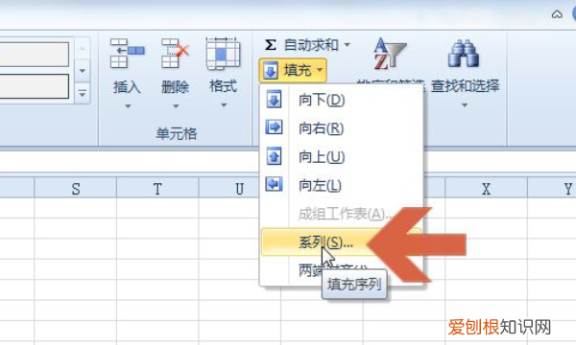Click the fill up icon beside 向上(U)
The width and height of the screenshot is (576, 345).
(x=274, y=156)
